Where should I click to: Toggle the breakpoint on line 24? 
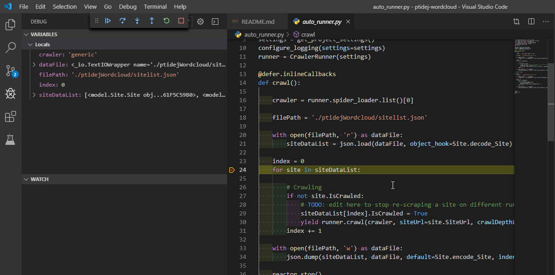pos(232,170)
